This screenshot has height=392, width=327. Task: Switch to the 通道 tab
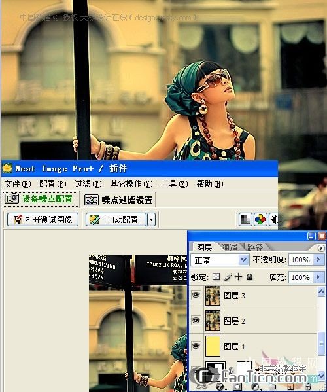(x=230, y=247)
